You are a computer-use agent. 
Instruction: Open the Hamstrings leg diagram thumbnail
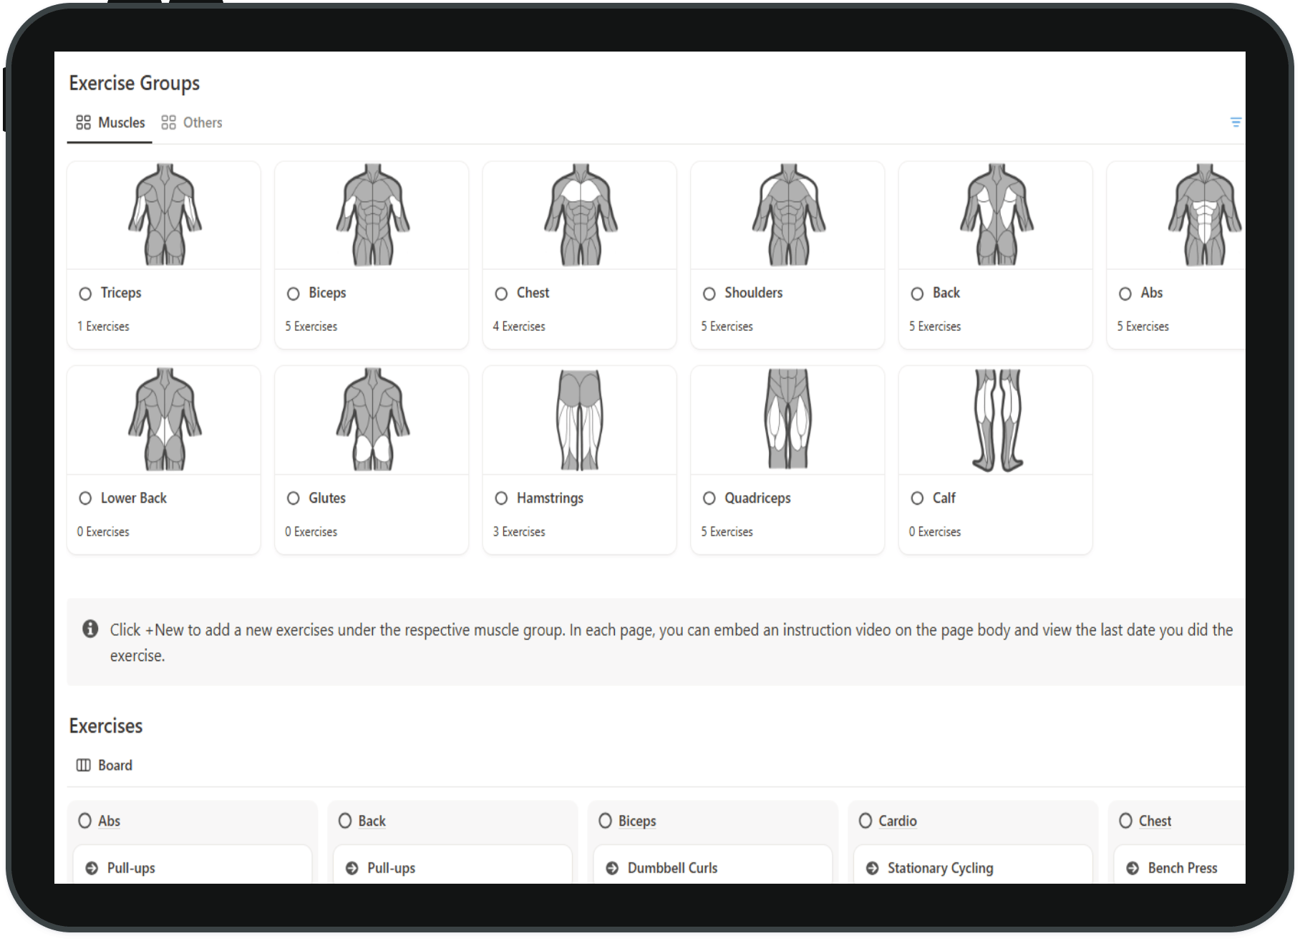point(580,420)
